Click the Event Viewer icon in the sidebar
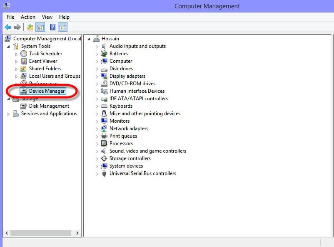The width and height of the screenshot is (334, 247). tap(24, 61)
